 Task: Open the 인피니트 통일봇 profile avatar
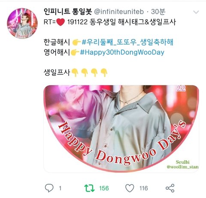coord(22,23)
